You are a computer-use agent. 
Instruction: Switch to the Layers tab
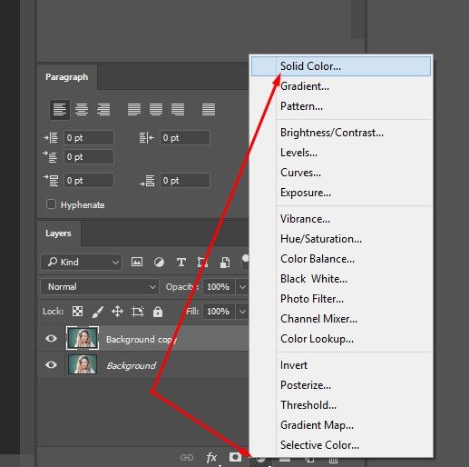[58, 233]
